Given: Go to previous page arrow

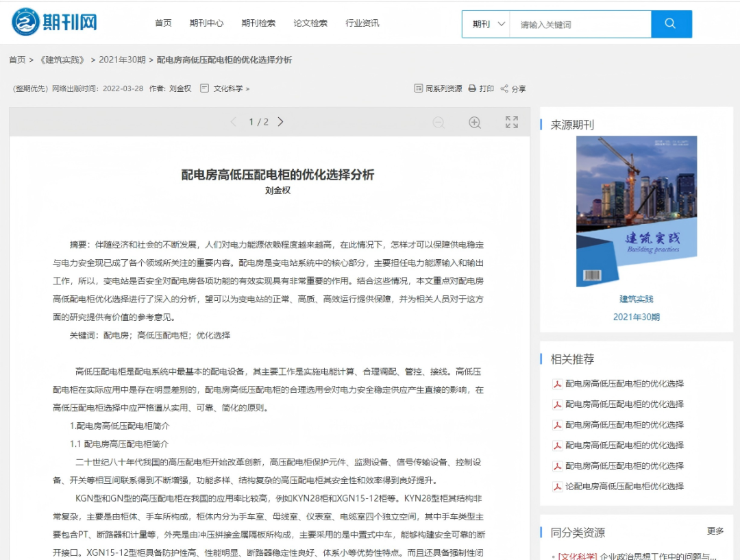Looking at the screenshot, I should (x=233, y=122).
